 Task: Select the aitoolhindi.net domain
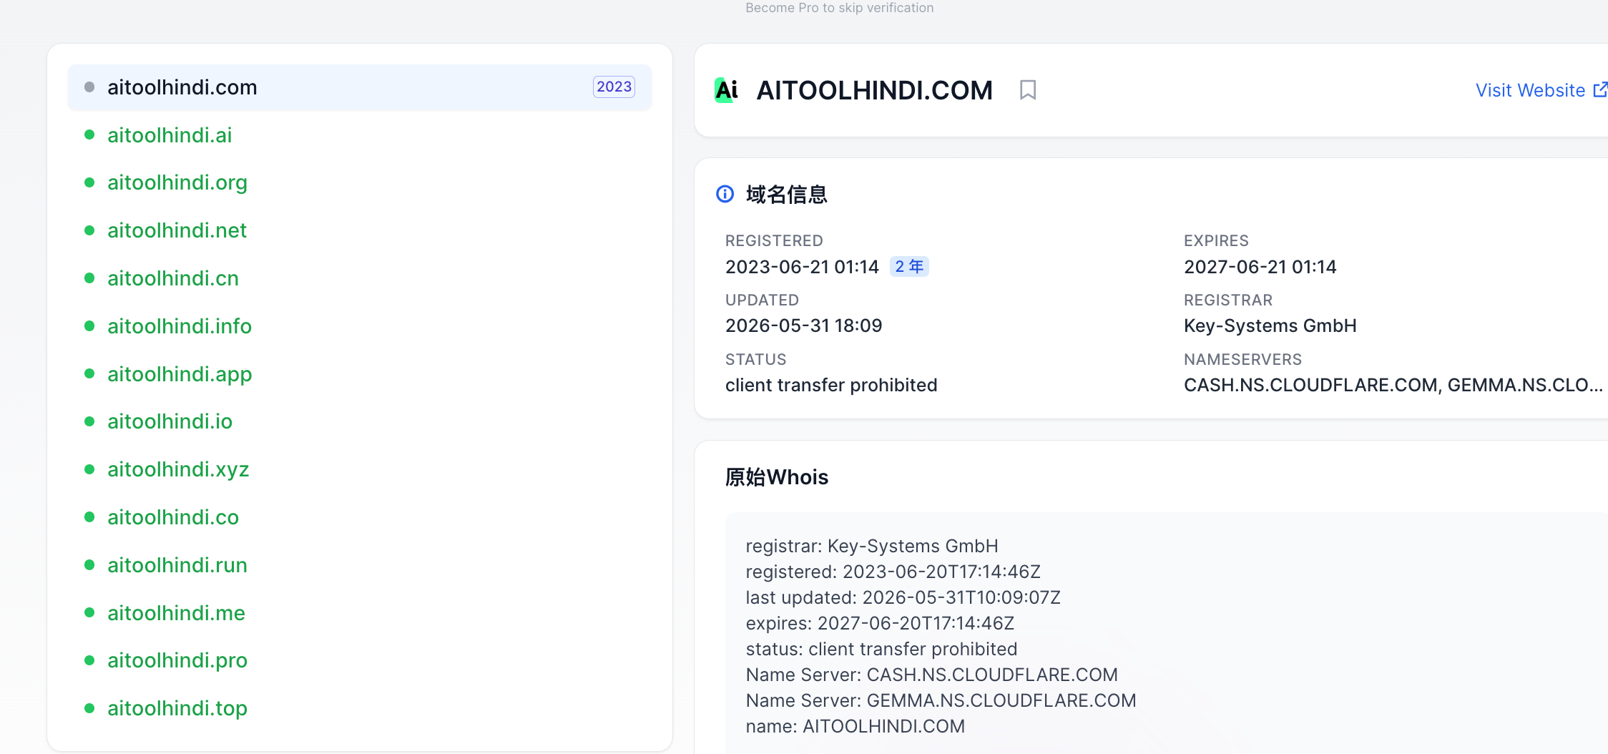click(x=177, y=230)
